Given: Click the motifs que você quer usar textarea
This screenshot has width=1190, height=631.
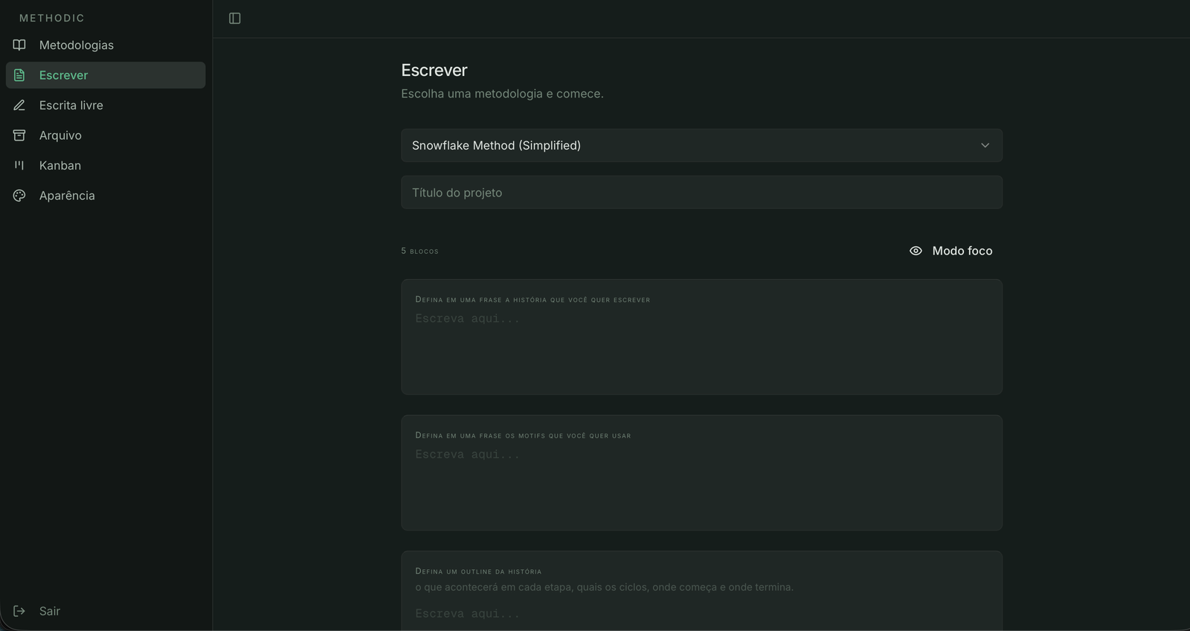Looking at the screenshot, I should pyautogui.click(x=701, y=483).
